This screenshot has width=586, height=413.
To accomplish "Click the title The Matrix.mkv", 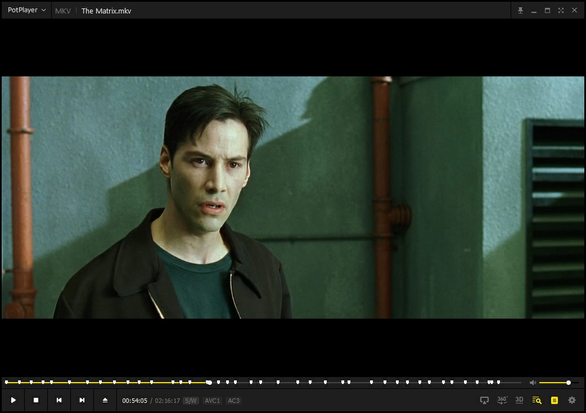I will pos(106,11).
